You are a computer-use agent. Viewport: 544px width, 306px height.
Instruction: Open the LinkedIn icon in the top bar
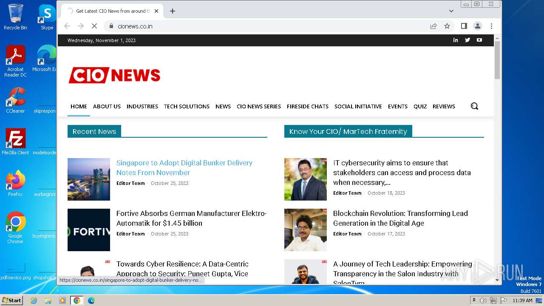click(456, 40)
